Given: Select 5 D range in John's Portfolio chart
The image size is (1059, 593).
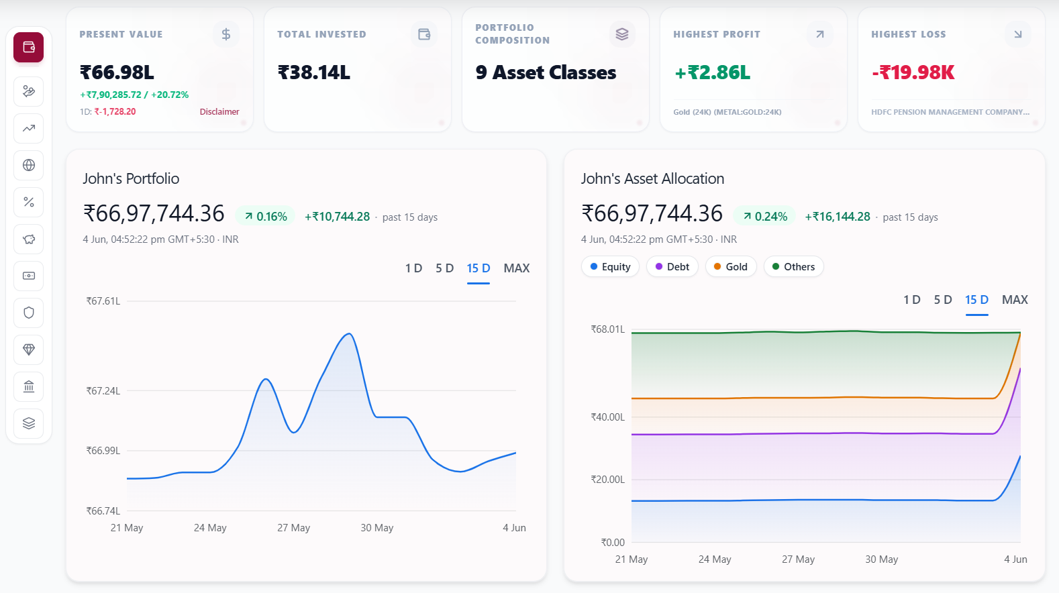Looking at the screenshot, I should coord(445,268).
